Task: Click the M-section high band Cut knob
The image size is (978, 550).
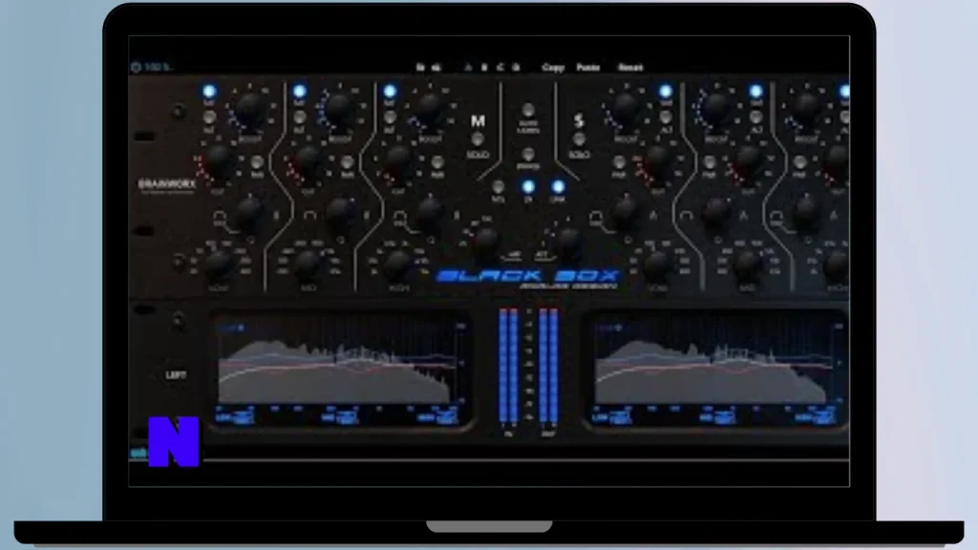Action: tap(399, 161)
